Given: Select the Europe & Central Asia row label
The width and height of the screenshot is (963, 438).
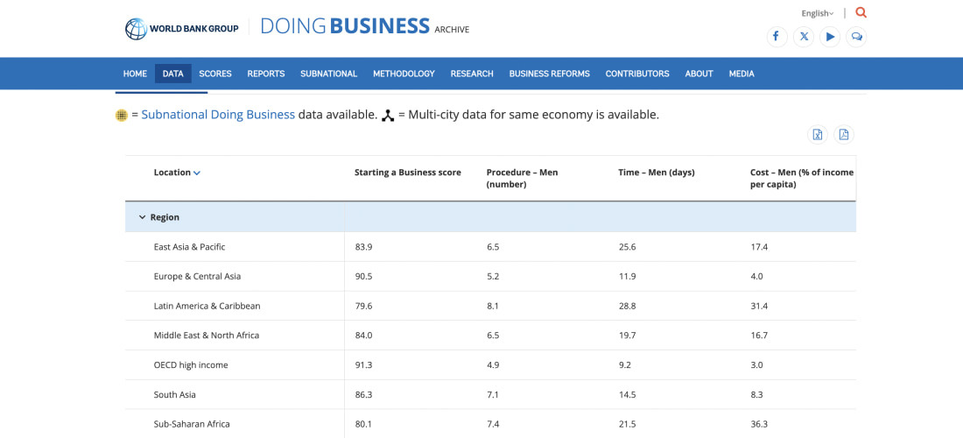Looking at the screenshot, I should tap(197, 277).
